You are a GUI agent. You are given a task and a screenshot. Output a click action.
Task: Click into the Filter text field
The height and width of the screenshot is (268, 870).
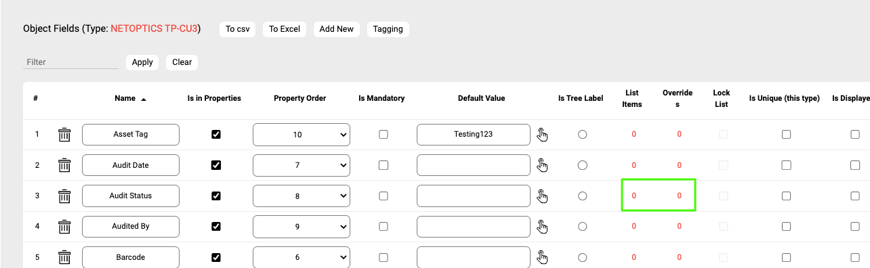[70, 62]
